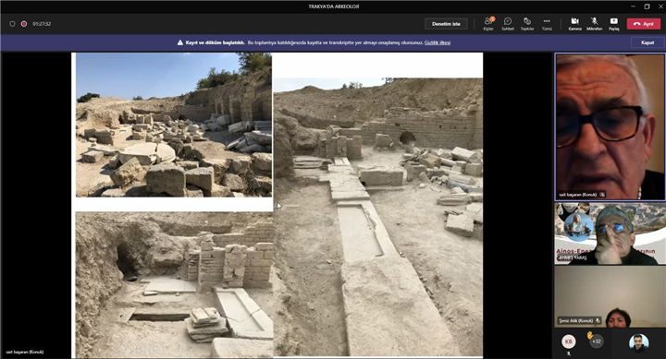Click the red recording indicator icon
Screen dimensions: 666x359
24,24
